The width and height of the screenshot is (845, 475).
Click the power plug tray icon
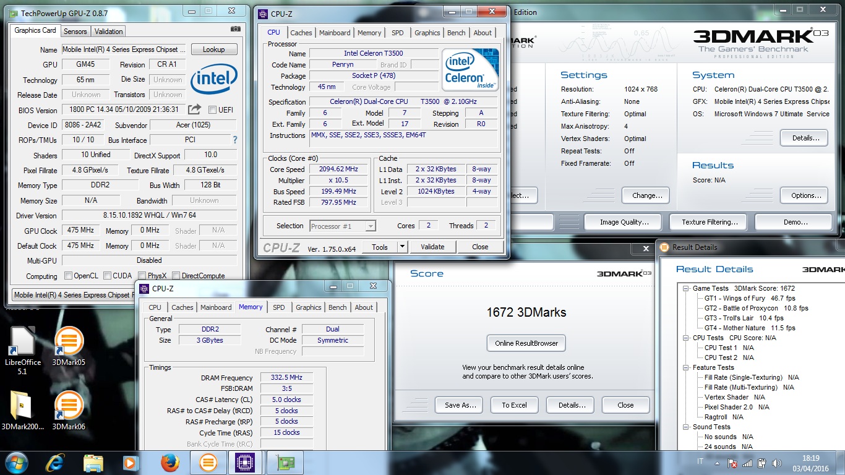pyautogui.click(x=761, y=463)
